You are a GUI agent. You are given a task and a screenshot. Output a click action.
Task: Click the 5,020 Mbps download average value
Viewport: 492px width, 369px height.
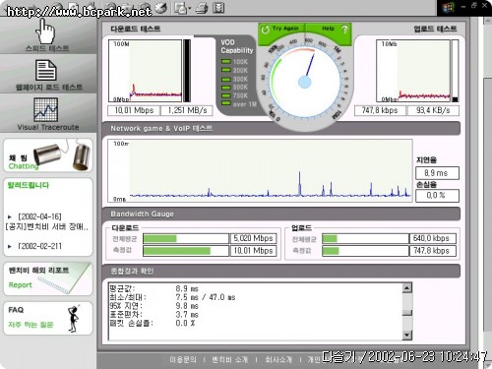pyautogui.click(x=253, y=238)
